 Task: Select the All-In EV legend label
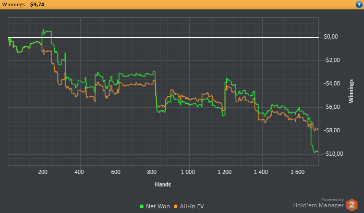point(192,206)
